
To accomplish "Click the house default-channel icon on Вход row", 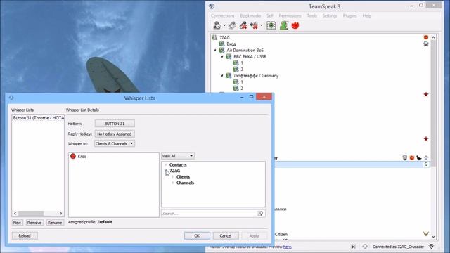I will click(x=426, y=44).
